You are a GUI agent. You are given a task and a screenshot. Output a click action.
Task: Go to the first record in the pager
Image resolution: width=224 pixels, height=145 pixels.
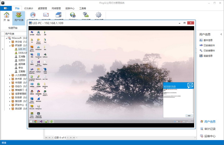pyautogui.click(x=46, y=138)
